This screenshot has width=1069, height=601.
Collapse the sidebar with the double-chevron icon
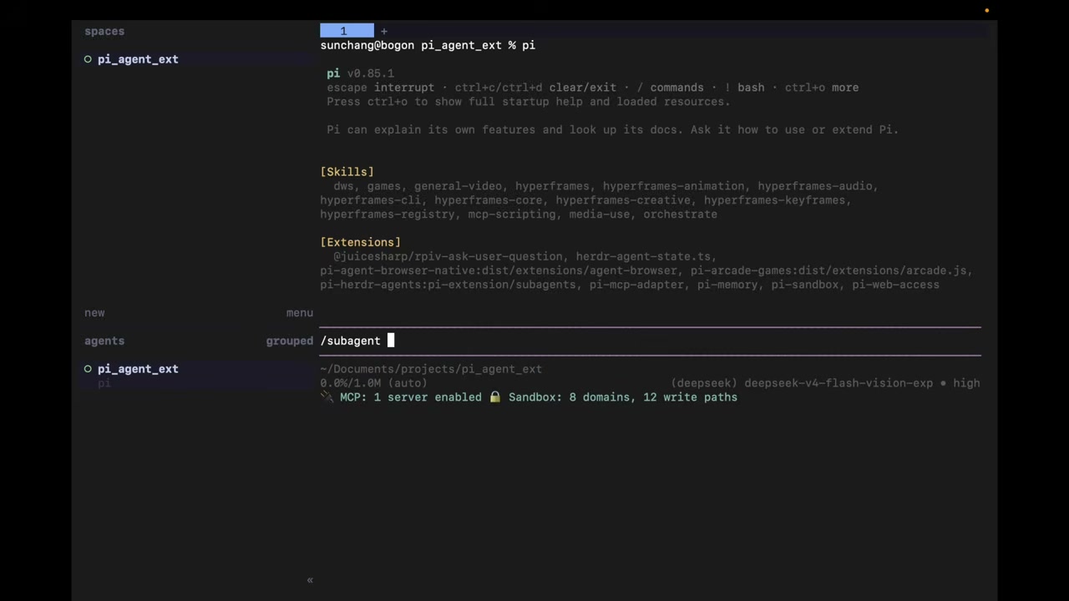pos(310,580)
